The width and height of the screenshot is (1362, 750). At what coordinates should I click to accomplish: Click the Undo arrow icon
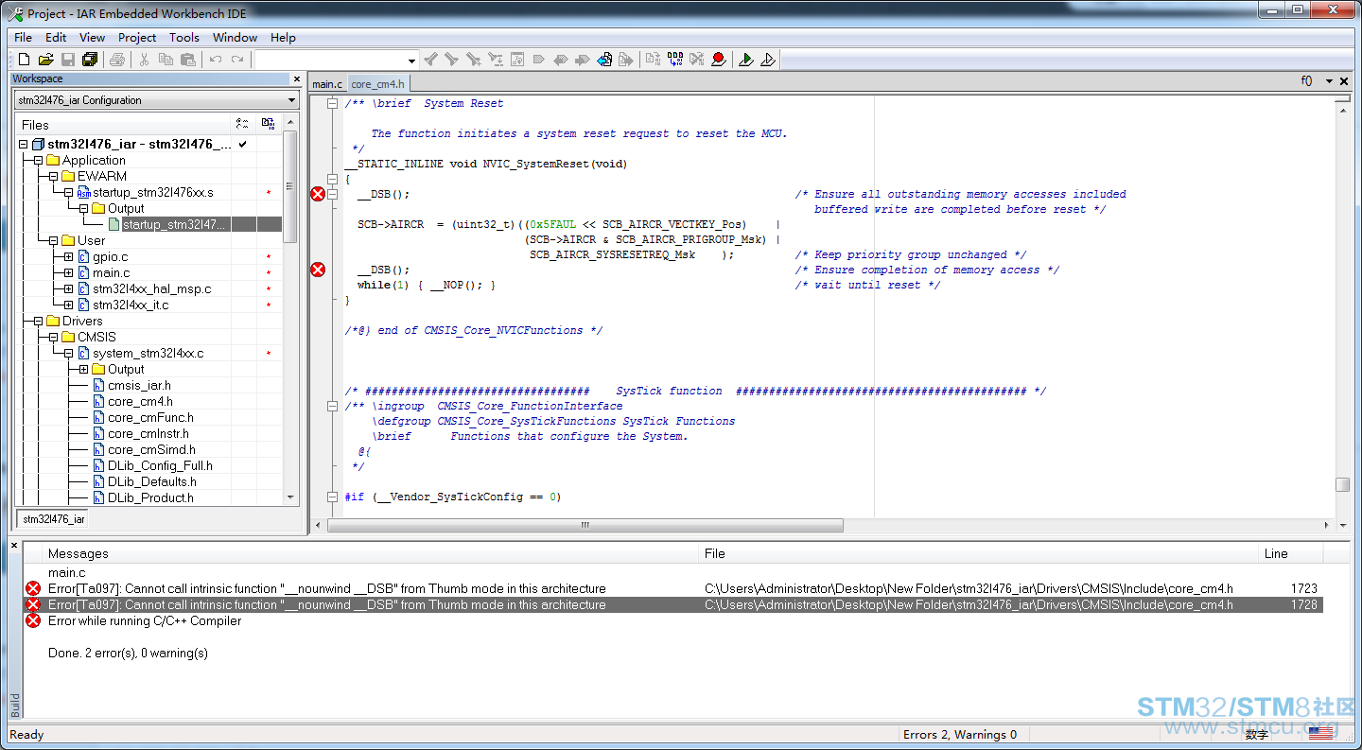click(216, 60)
